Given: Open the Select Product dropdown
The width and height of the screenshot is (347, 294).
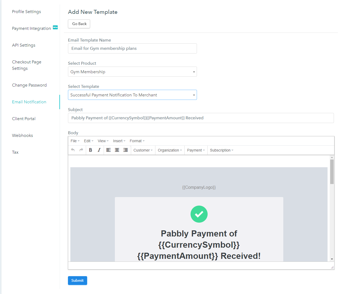Looking at the screenshot, I should [x=132, y=72].
